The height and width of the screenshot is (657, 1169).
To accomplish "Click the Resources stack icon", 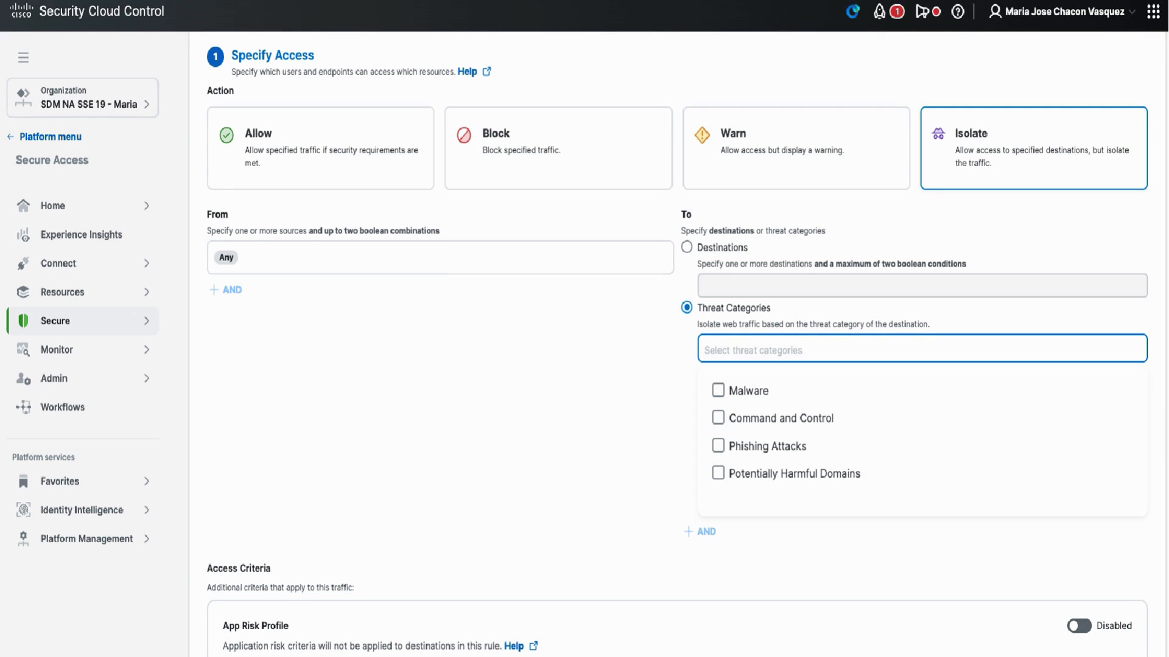I will pos(23,292).
